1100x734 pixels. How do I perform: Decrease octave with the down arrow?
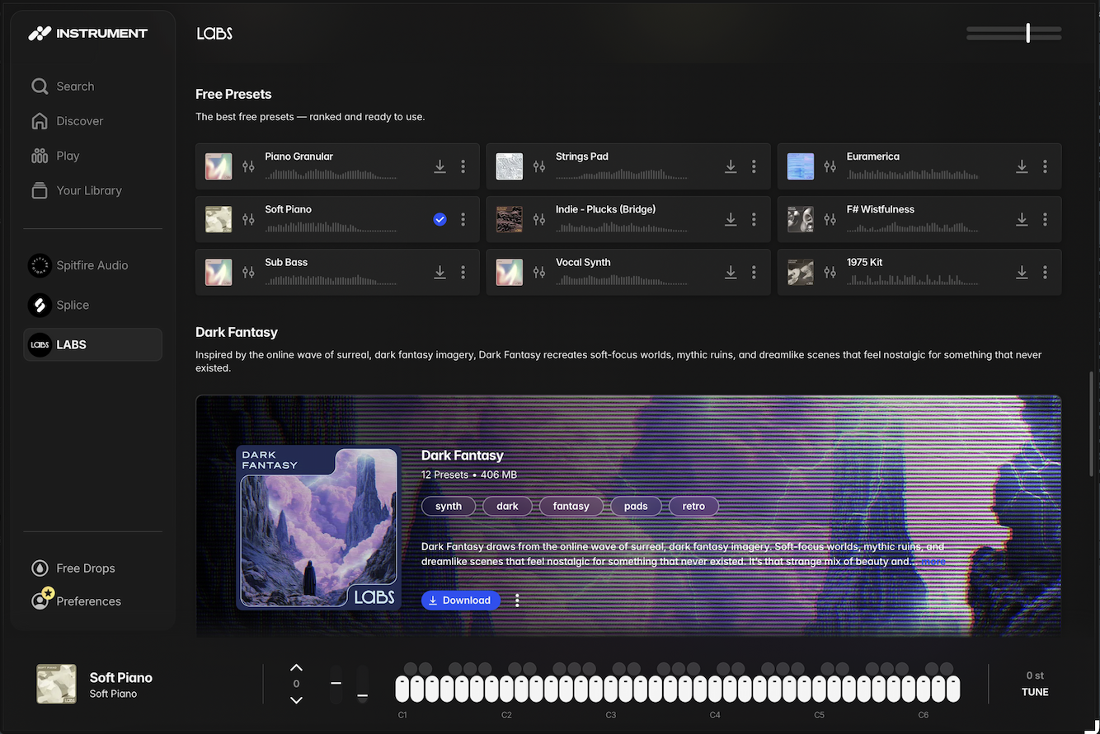pos(297,700)
